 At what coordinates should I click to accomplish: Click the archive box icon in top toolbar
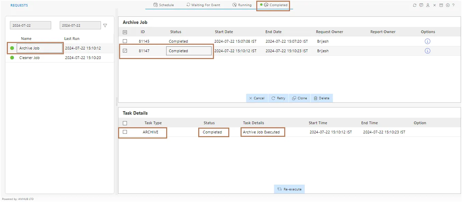tap(441, 5)
